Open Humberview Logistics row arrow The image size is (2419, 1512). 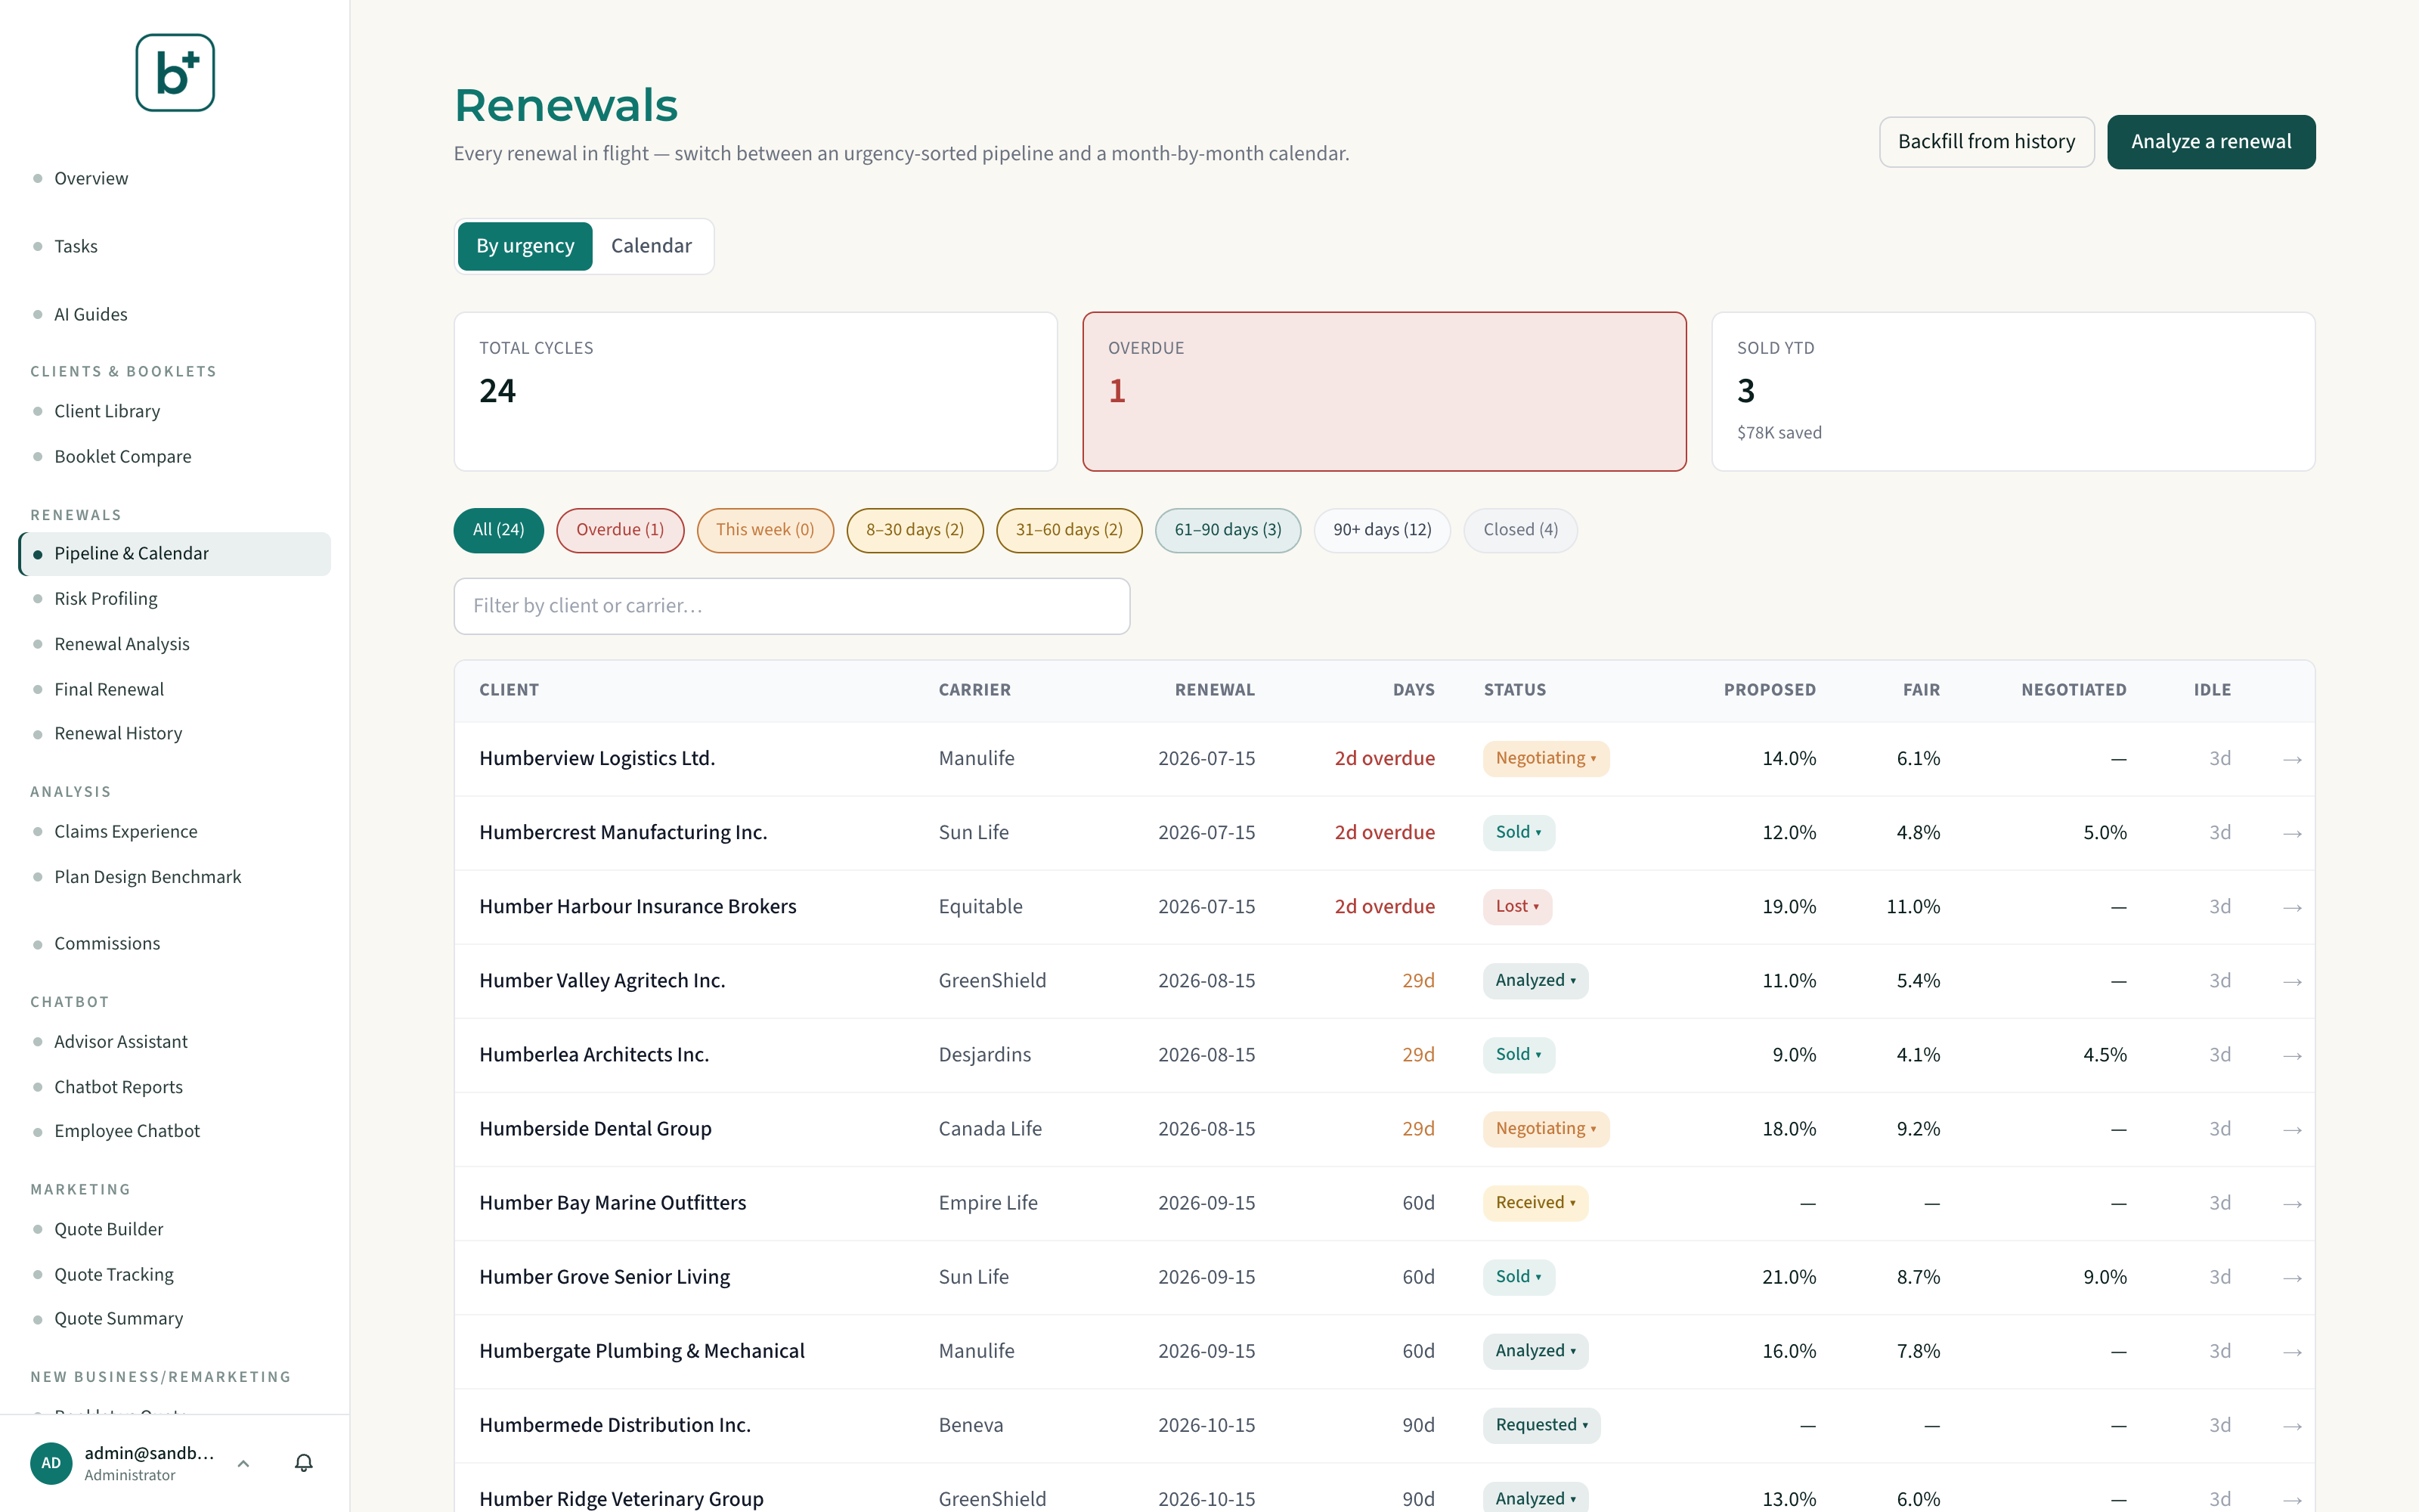pyautogui.click(x=2292, y=759)
